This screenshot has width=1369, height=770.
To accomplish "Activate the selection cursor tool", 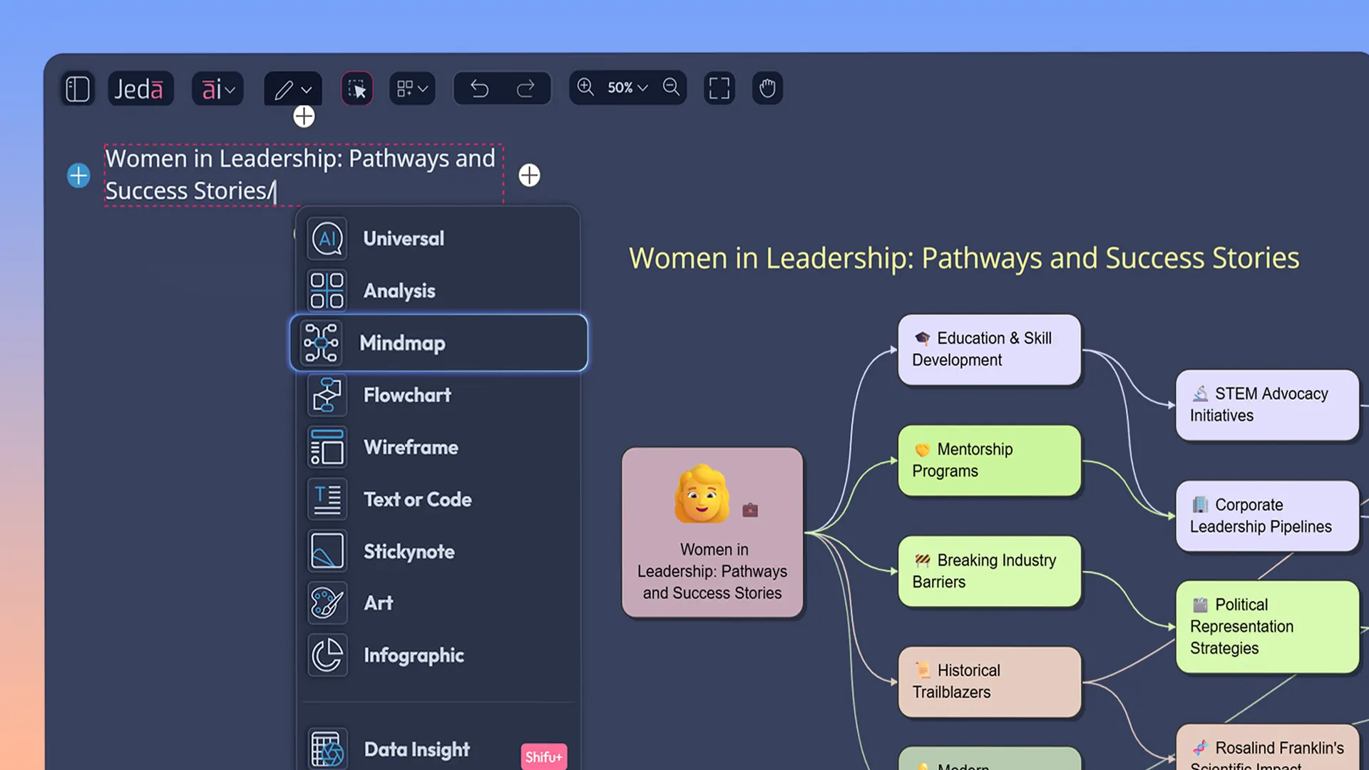I will 357,89.
